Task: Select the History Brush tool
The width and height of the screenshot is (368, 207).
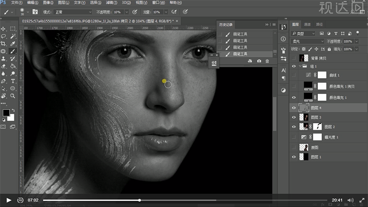Action: 13,59
